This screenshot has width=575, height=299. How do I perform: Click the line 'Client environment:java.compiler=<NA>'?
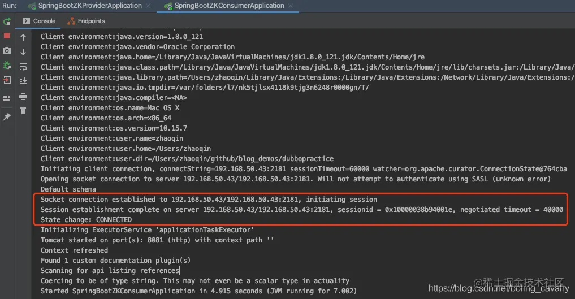(x=114, y=98)
